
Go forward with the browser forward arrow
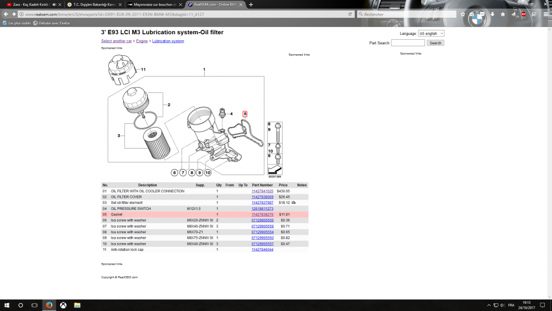point(14,14)
